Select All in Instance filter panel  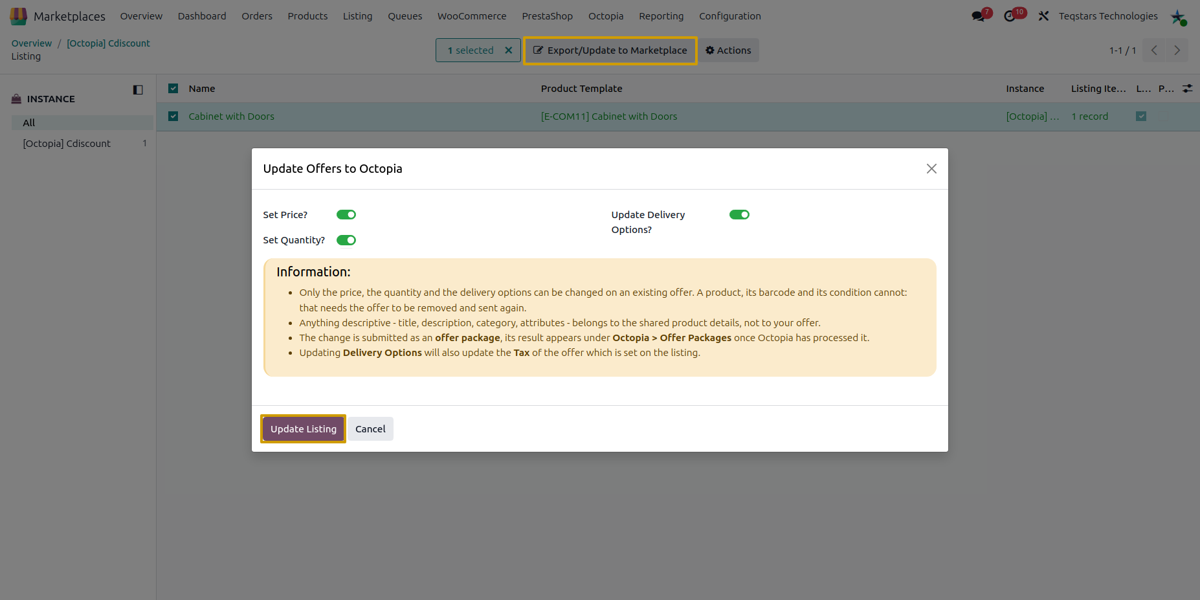(x=82, y=123)
